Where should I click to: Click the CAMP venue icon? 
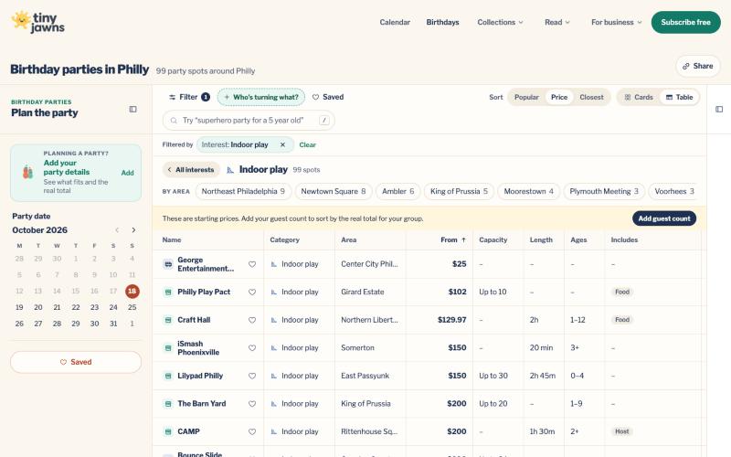point(168,431)
